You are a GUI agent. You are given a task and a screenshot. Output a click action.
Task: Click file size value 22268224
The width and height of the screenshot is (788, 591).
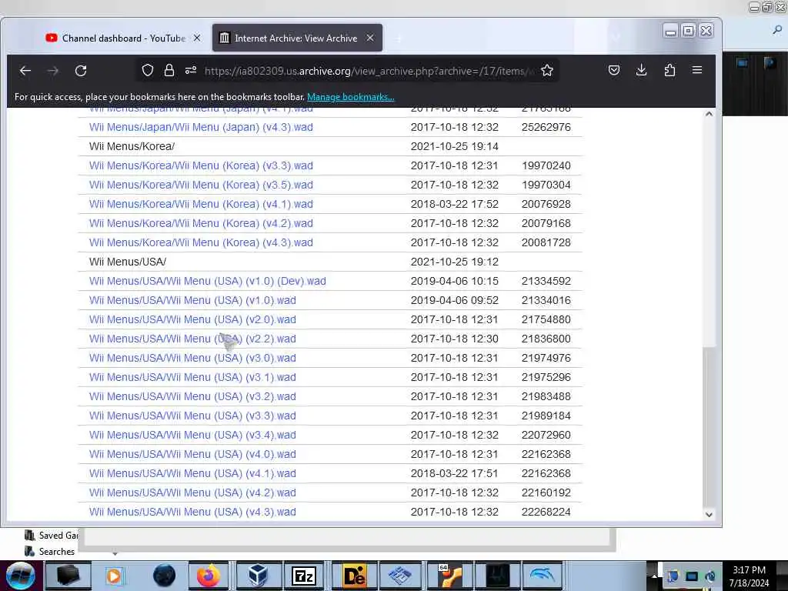[546, 512]
